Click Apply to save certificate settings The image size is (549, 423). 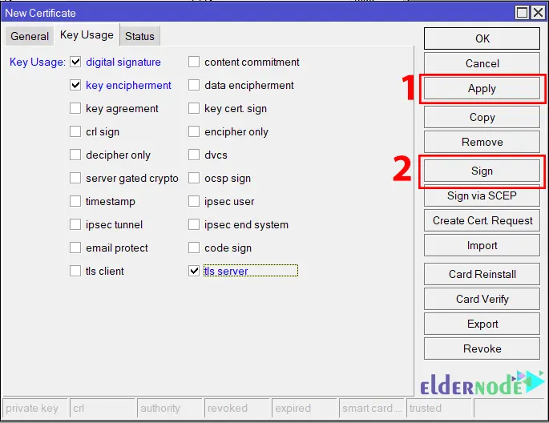pos(482,89)
